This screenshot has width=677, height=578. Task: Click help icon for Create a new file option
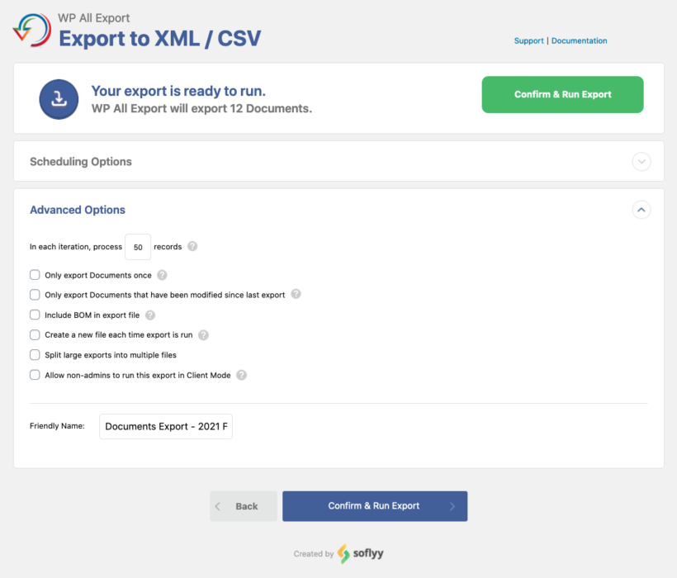pos(203,335)
